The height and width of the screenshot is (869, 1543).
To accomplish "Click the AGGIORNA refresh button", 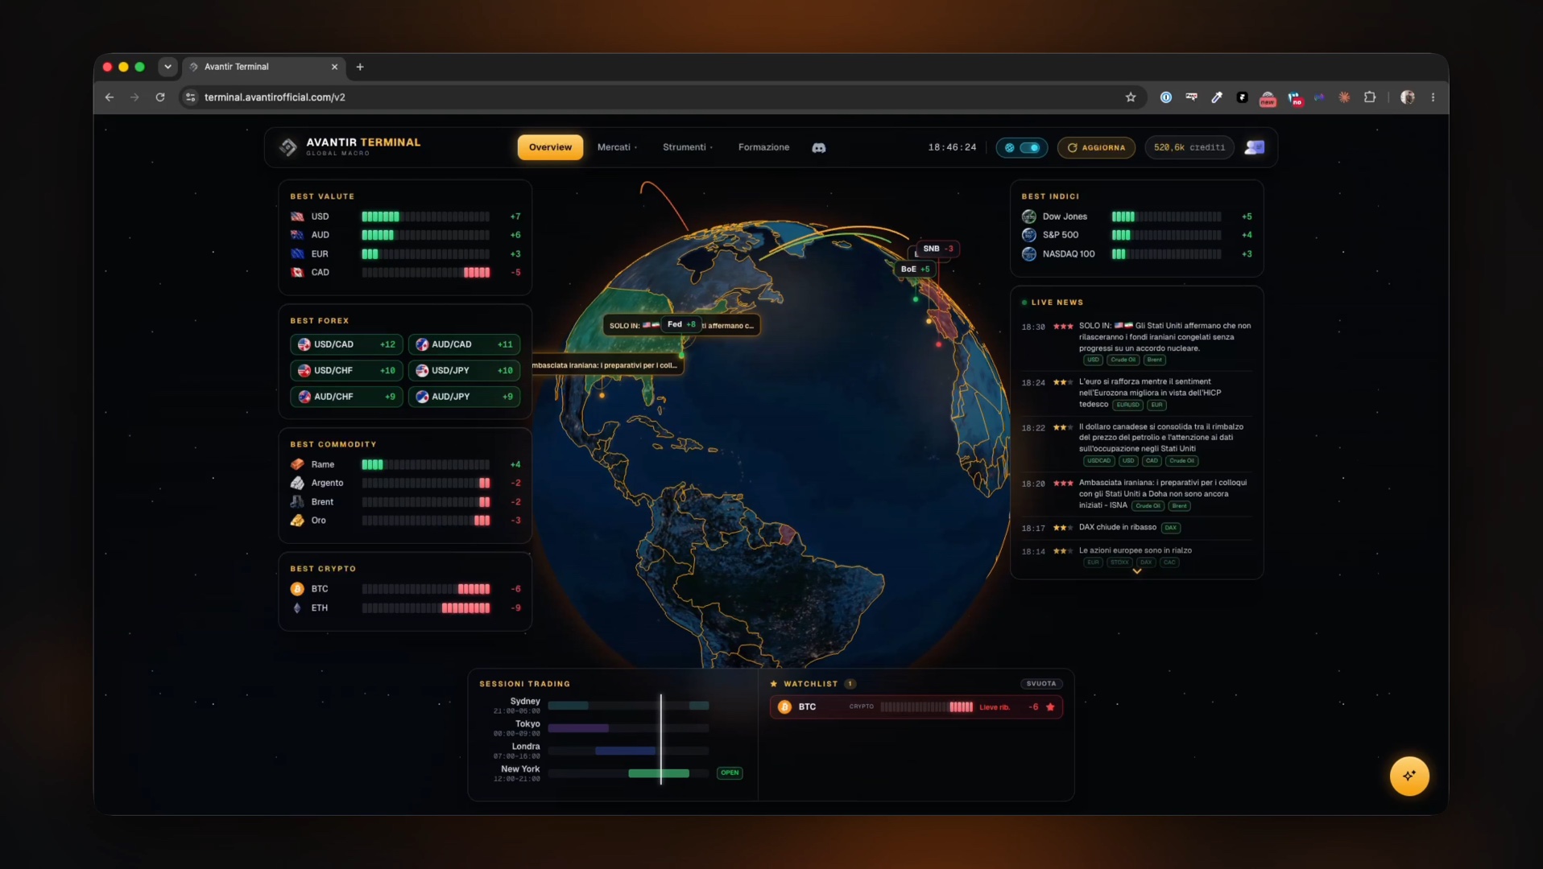I will pyautogui.click(x=1096, y=147).
